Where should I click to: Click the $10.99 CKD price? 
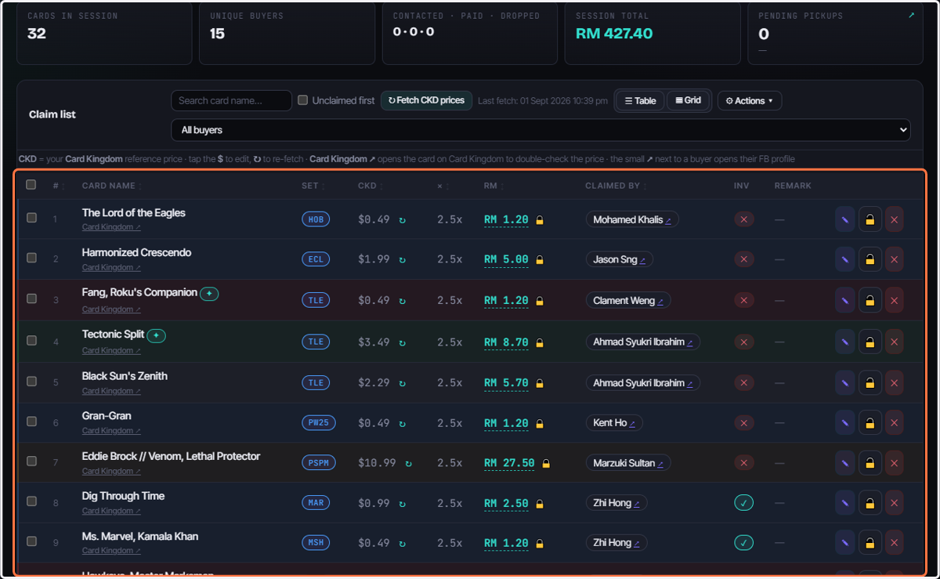tap(377, 463)
